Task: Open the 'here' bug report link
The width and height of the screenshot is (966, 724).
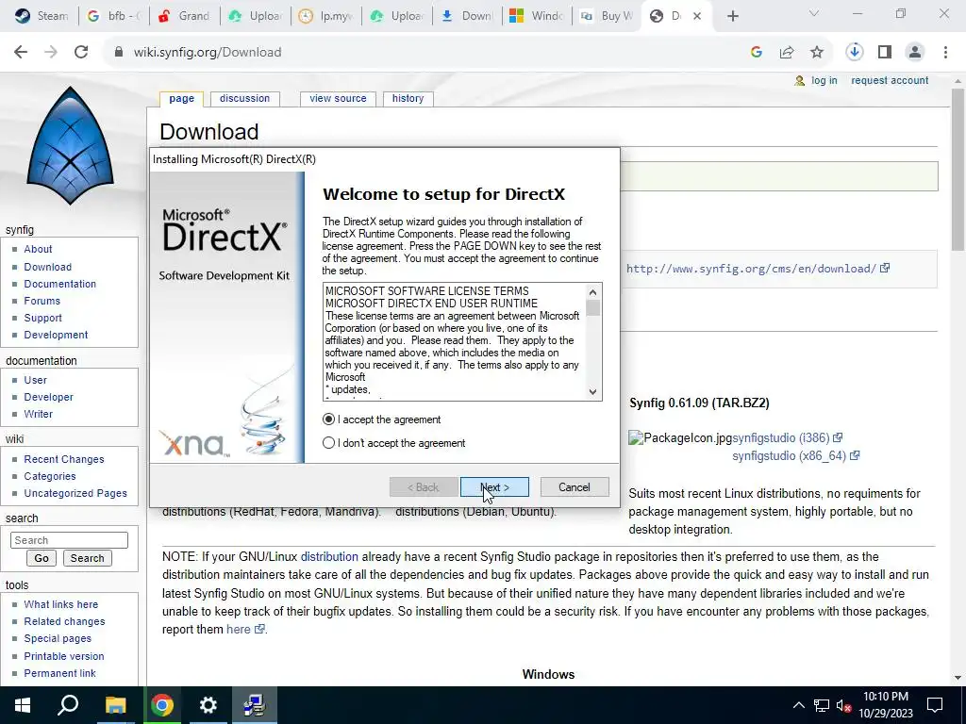Action: pyautogui.click(x=244, y=629)
